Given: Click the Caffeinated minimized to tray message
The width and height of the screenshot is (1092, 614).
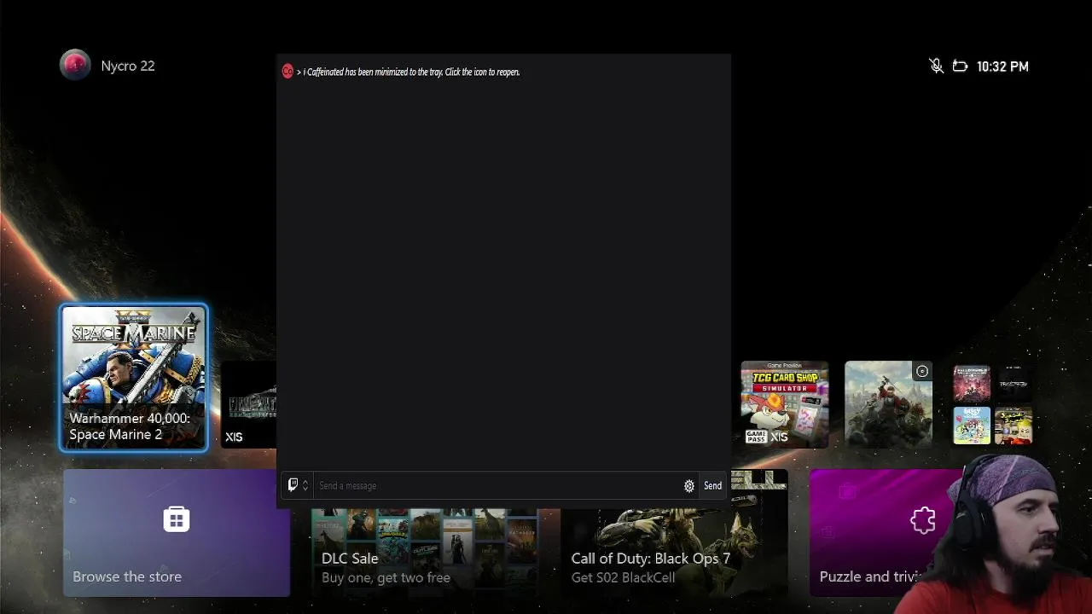Looking at the screenshot, I should [411, 72].
